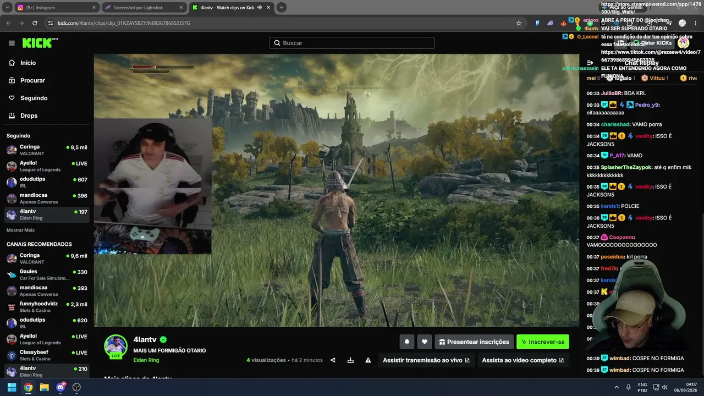Show hidden system tray icons
This screenshot has height=396, width=704.
point(616,387)
